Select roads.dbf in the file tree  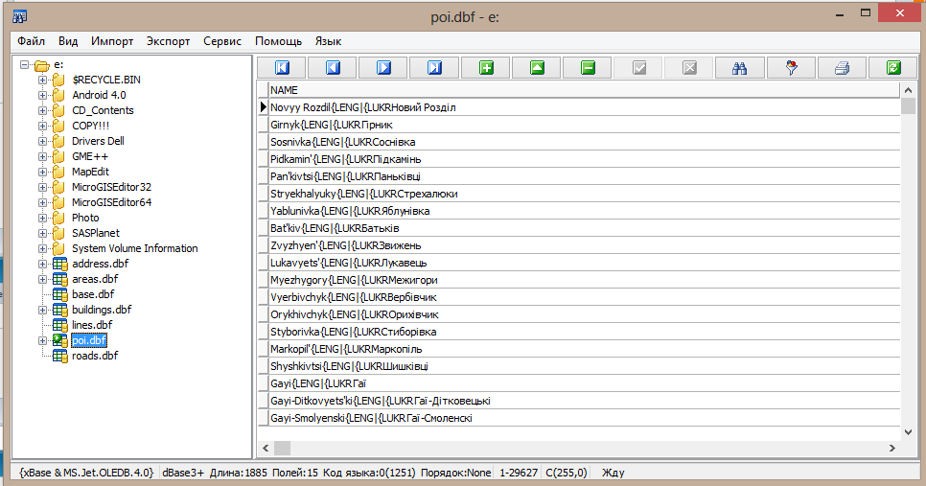[95, 356]
